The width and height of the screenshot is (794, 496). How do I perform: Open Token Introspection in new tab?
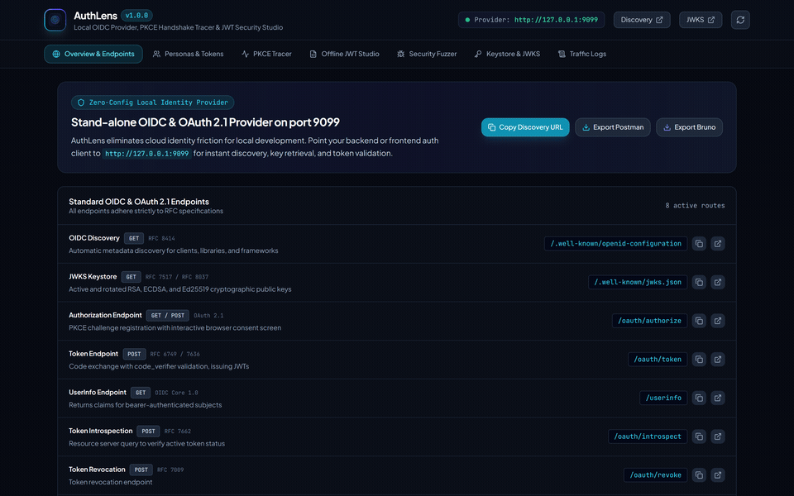click(718, 436)
